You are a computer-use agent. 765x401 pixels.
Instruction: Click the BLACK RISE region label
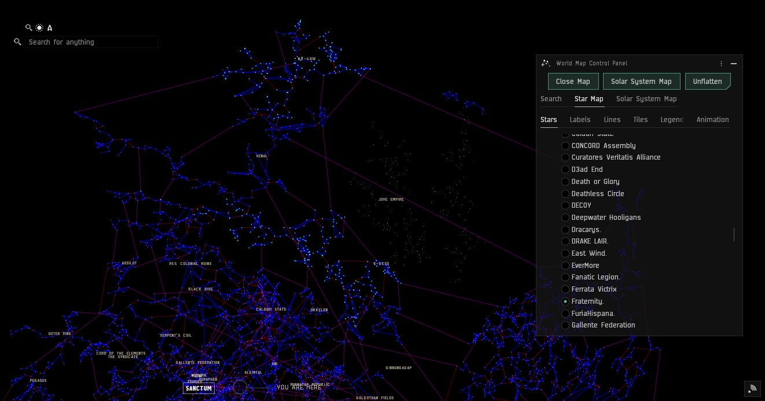click(x=201, y=289)
